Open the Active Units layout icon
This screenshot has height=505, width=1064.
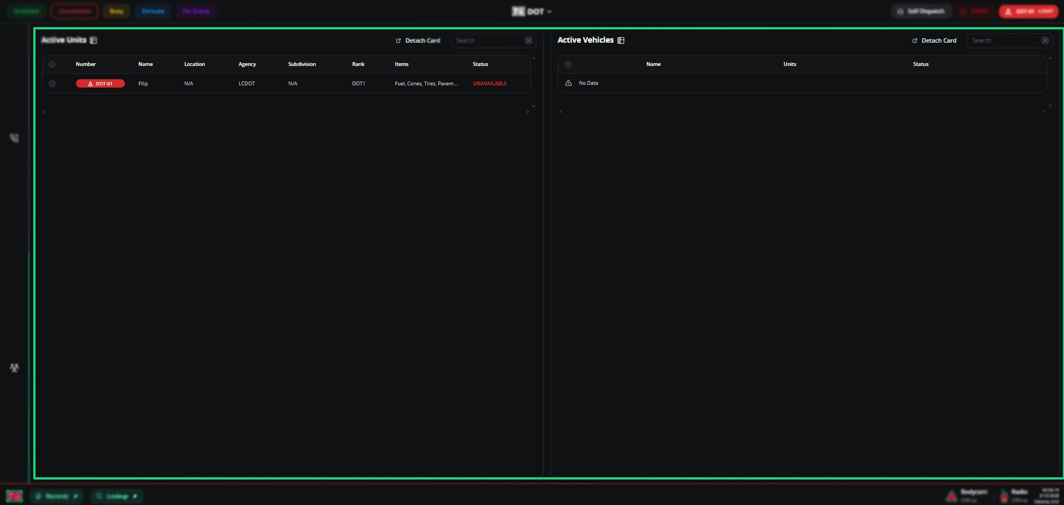coord(93,40)
